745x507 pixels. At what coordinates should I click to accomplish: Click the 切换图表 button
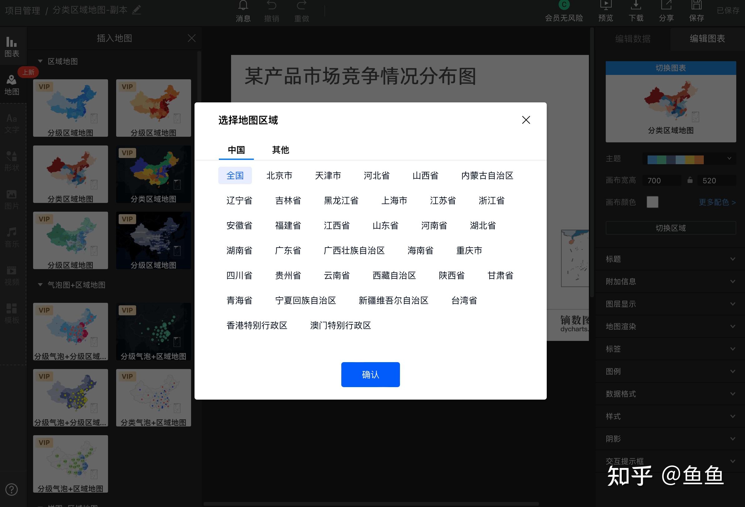tap(671, 68)
